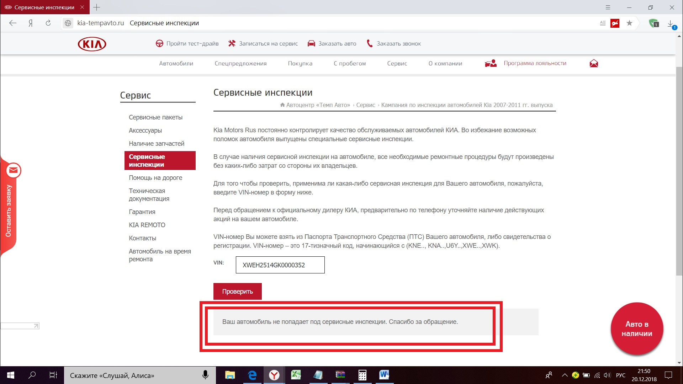Image resolution: width=683 pixels, height=384 pixels.
Task: Reload the page
Action: (48, 23)
